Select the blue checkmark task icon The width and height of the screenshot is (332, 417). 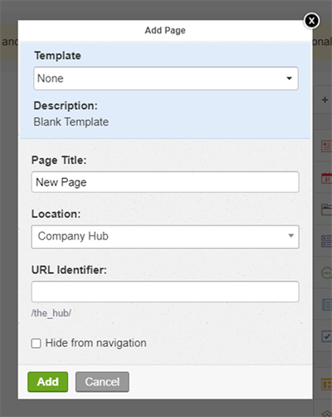[327, 336]
